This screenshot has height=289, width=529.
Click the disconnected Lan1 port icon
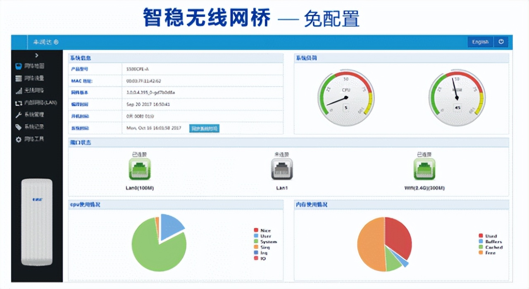[x=282, y=168]
